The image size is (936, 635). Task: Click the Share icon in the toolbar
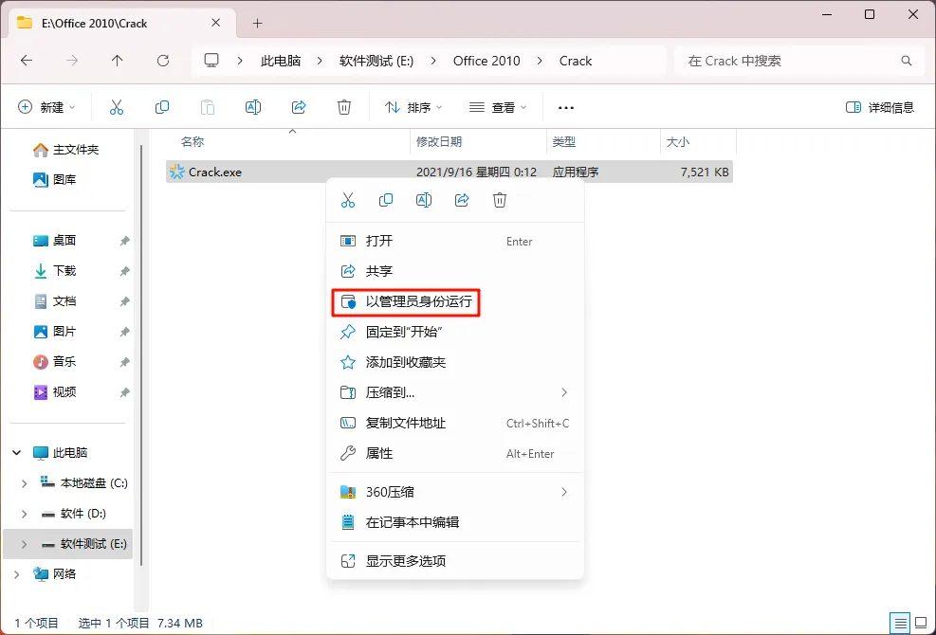point(299,107)
